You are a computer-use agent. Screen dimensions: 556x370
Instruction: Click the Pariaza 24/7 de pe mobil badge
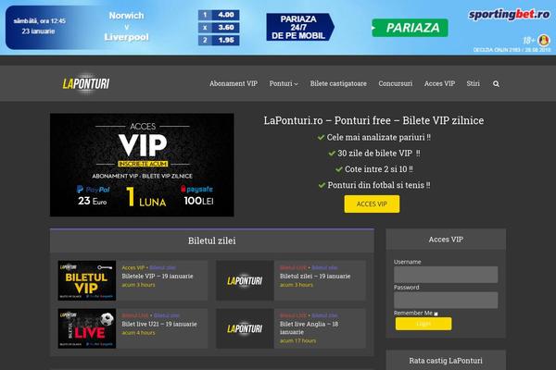click(300, 27)
